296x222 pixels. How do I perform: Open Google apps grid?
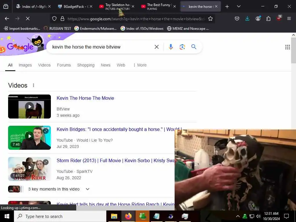(288, 47)
